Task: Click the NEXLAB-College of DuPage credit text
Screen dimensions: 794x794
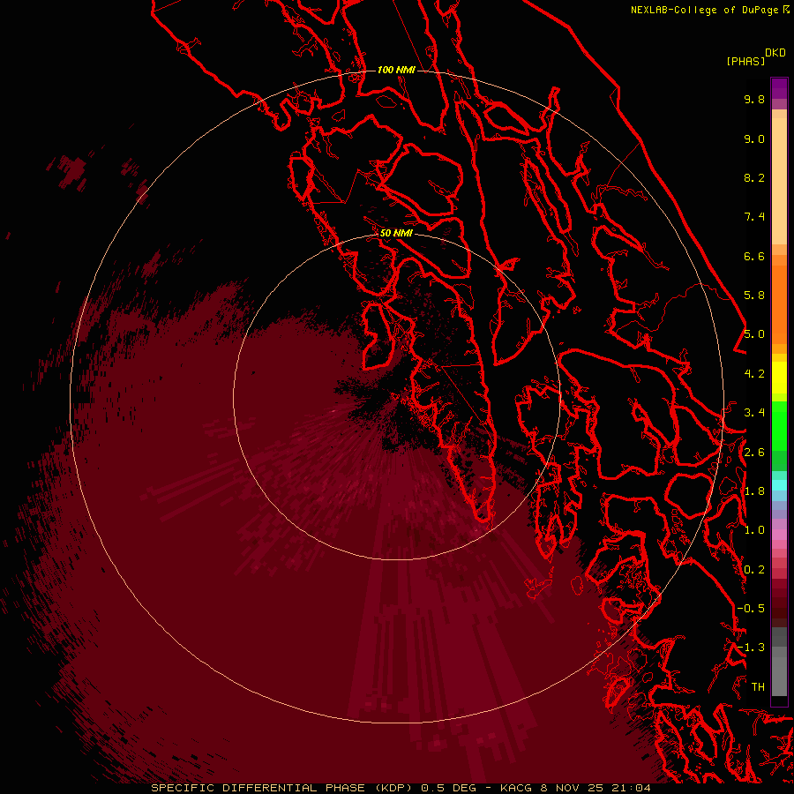Action: pos(706,10)
